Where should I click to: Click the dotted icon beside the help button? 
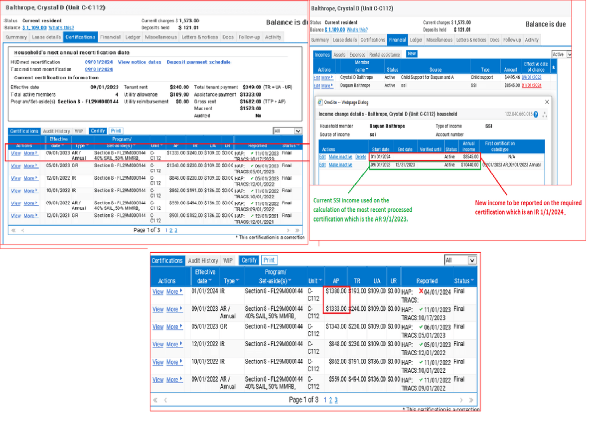pyautogui.click(x=544, y=115)
